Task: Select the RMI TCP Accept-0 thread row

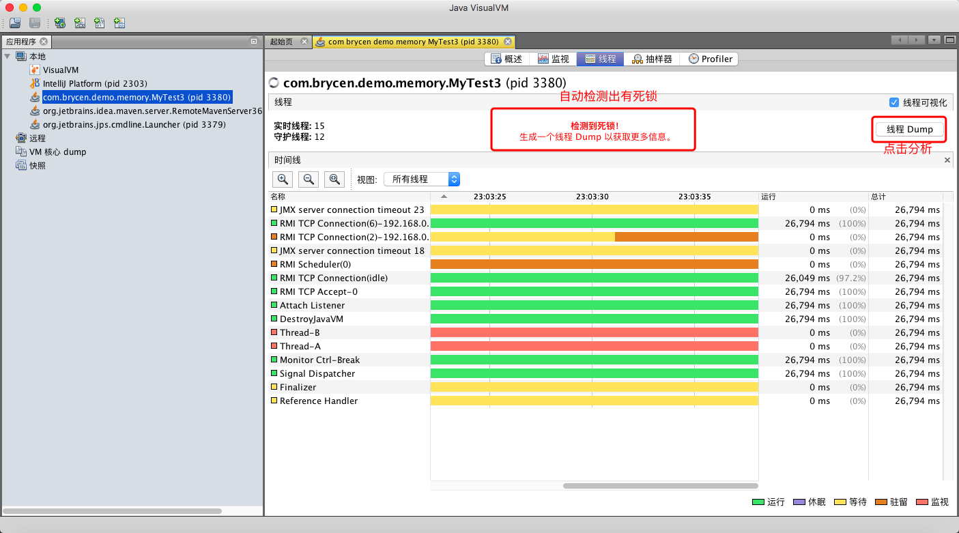Action: tap(605, 291)
